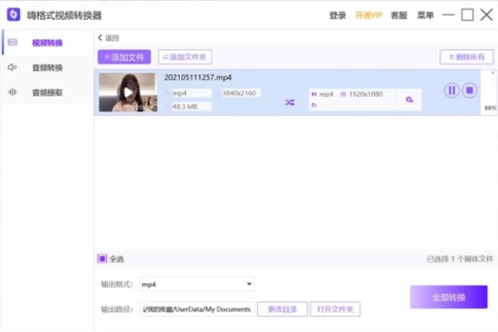Screen dimensions: 498x332
Task: Click 添加文件夹 button
Action: (x=186, y=57)
